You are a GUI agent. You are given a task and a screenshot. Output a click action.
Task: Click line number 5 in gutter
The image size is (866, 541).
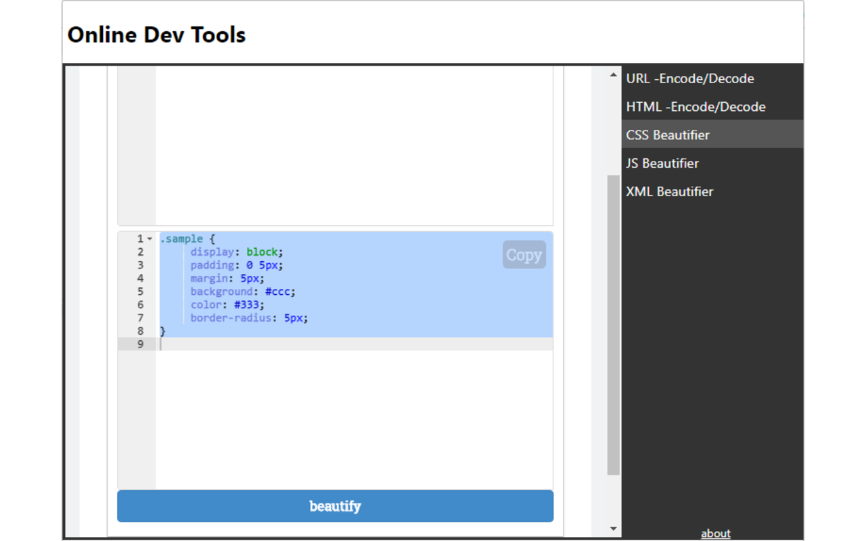(141, 291)
